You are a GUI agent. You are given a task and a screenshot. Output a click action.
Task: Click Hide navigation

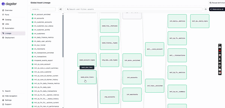pyautogui.click(x=10, y=96)
